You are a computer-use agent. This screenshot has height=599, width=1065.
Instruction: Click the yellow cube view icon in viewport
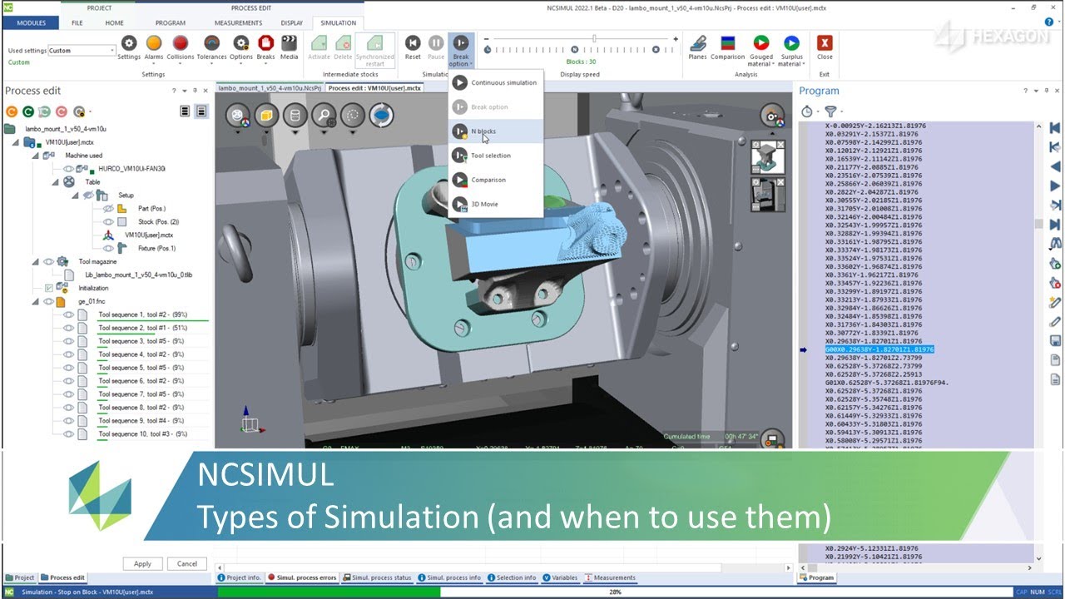265,116
